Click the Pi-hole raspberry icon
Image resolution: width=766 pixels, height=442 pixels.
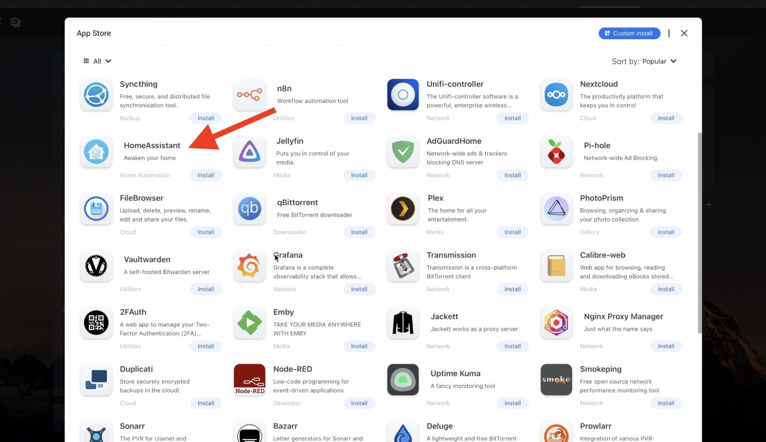pos(556,152)
